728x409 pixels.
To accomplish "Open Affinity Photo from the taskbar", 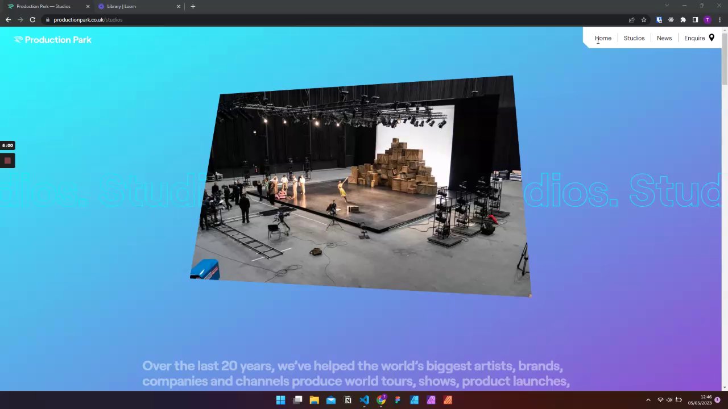I will pyautogui.click(x=431, y=400).
